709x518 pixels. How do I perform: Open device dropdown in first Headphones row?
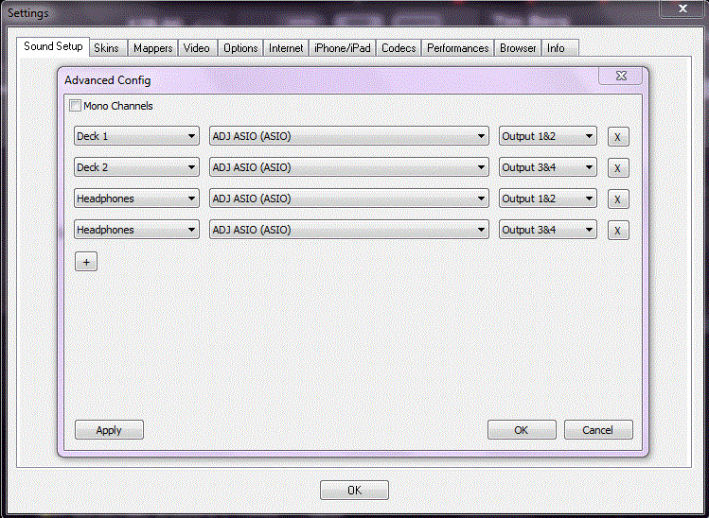(348, 199)
